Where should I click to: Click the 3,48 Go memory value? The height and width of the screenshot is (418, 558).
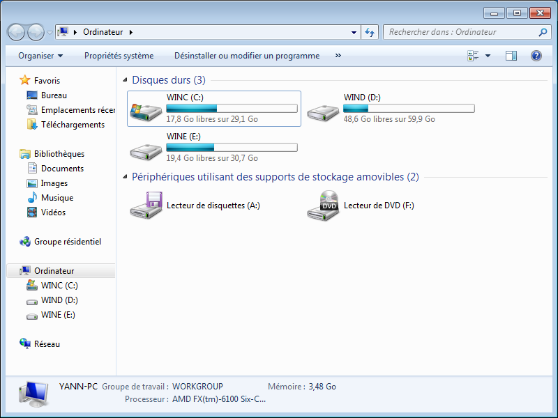tap(322, 387)
